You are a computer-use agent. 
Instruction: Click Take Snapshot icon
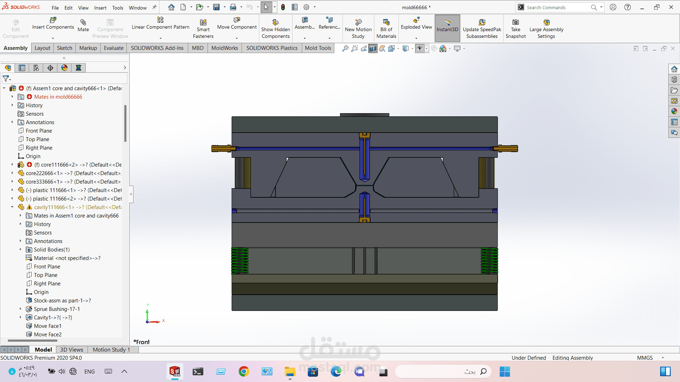(x=515, y=23)
